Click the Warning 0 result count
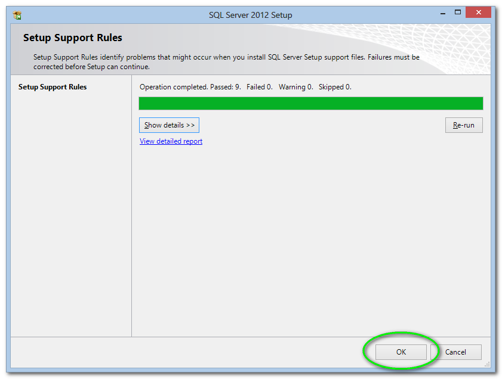The image size is (502, 379). pyautogui.click(x=295, y=87)
